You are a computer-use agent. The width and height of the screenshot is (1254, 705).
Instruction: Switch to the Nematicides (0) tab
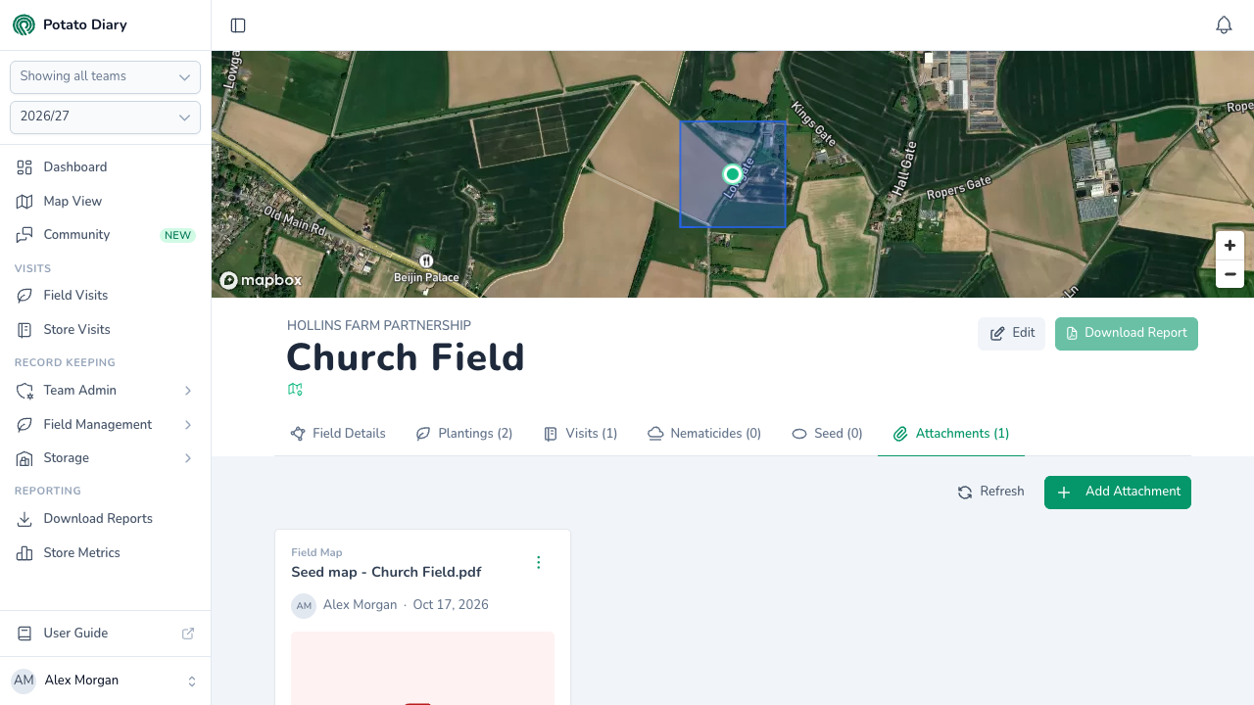[704, 434]
